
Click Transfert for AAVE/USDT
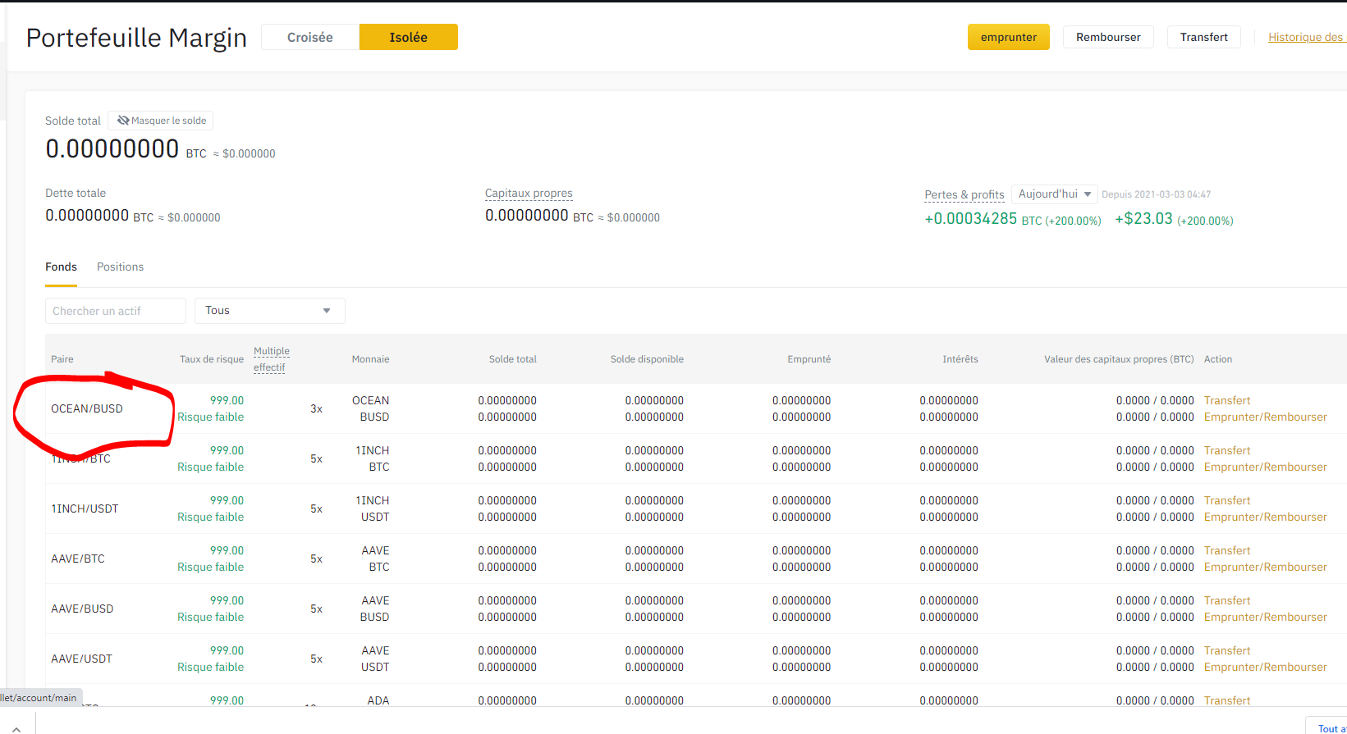click(1227, 650)
